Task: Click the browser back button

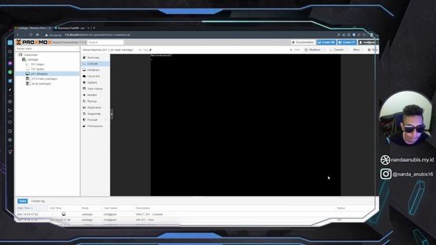Action: pyautogui.click(x=18, y=35)
